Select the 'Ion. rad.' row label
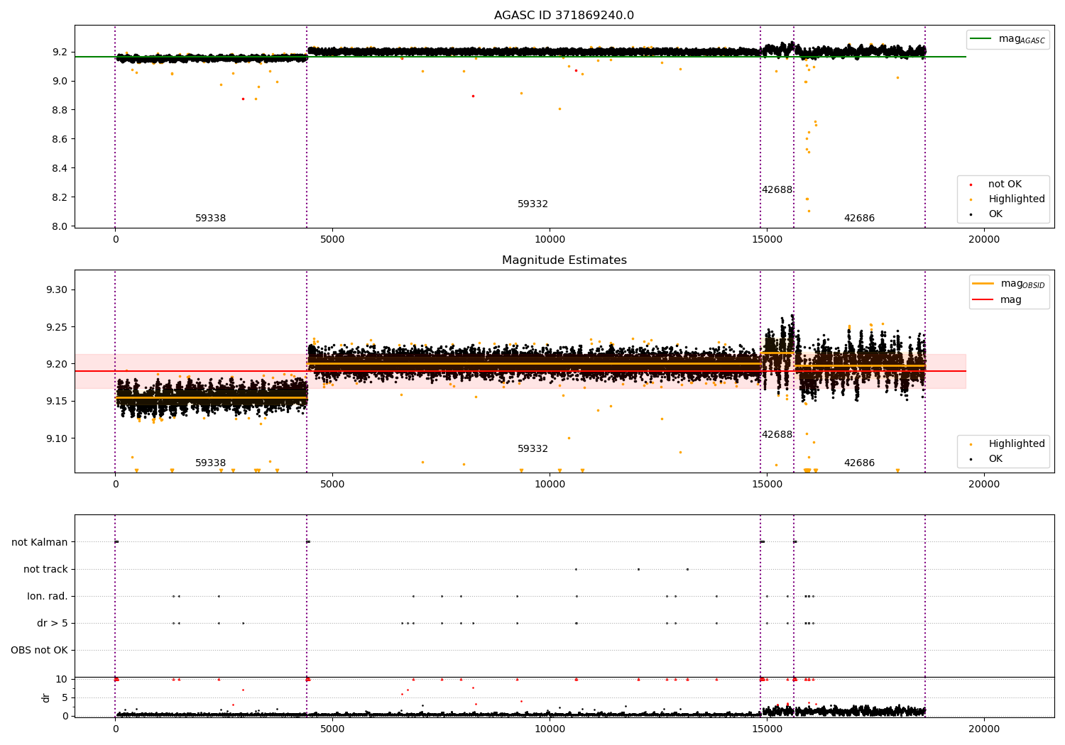Image resolution: width=1065 pixels, height=745 pixels. 48,597
